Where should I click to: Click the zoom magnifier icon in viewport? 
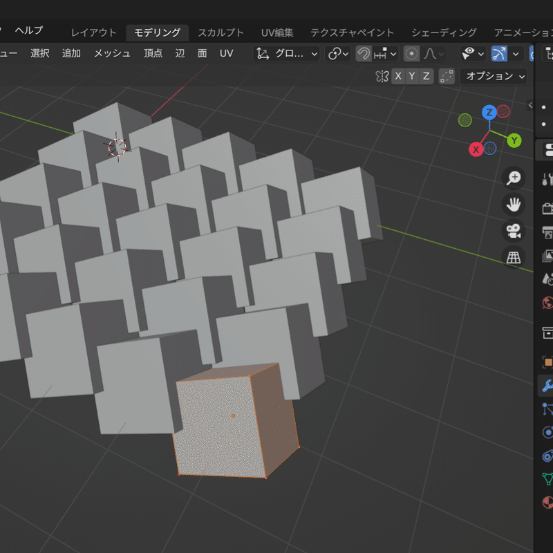(x=514, y=178)
